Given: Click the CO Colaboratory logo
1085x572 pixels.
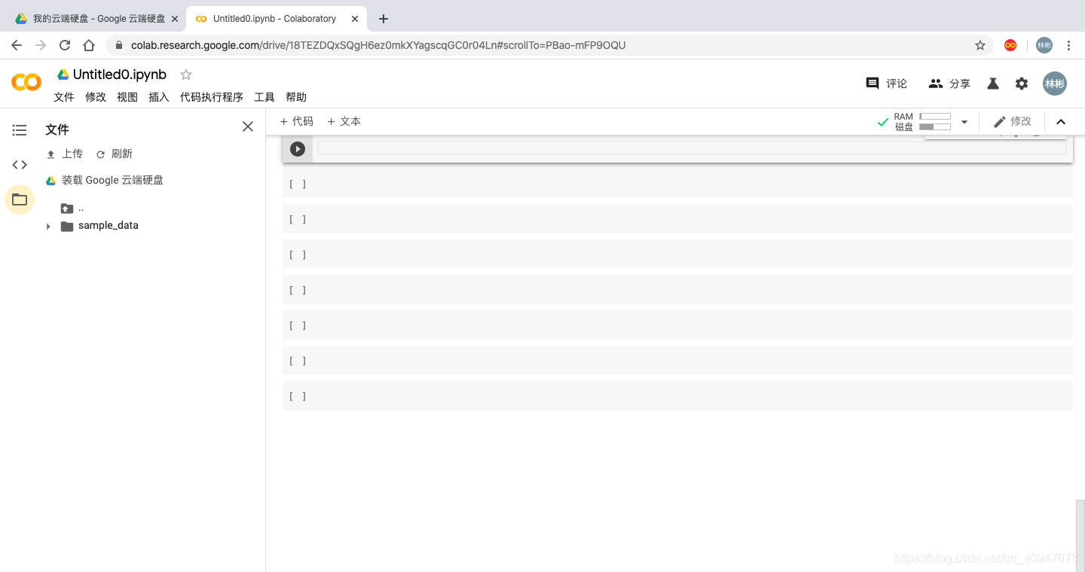Looking at the screenshot, I should click(26, 83).
